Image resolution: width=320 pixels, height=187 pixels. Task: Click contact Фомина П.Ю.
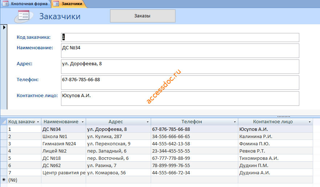click(x=276, y=144)
